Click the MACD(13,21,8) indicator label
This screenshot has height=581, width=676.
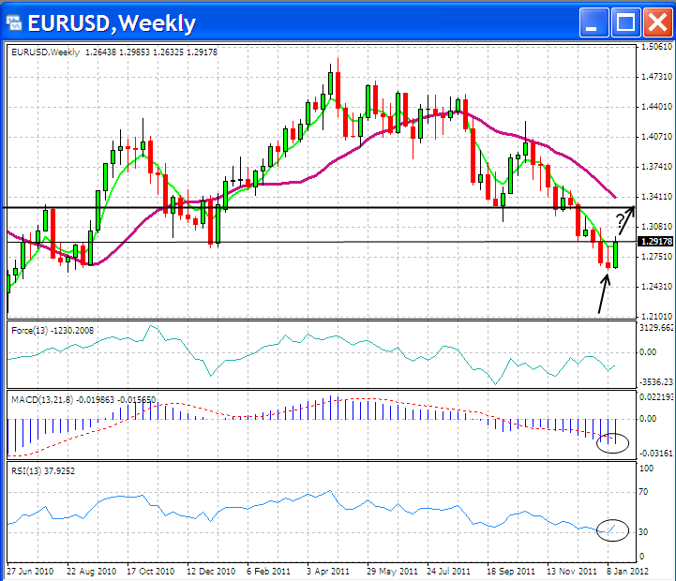coord(83,400)
